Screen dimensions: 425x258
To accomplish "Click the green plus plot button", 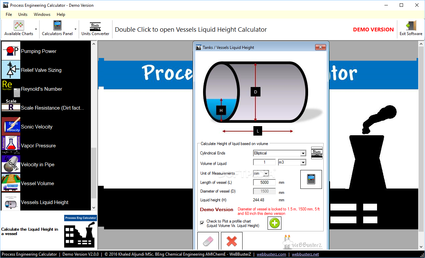I will (275, 223).
